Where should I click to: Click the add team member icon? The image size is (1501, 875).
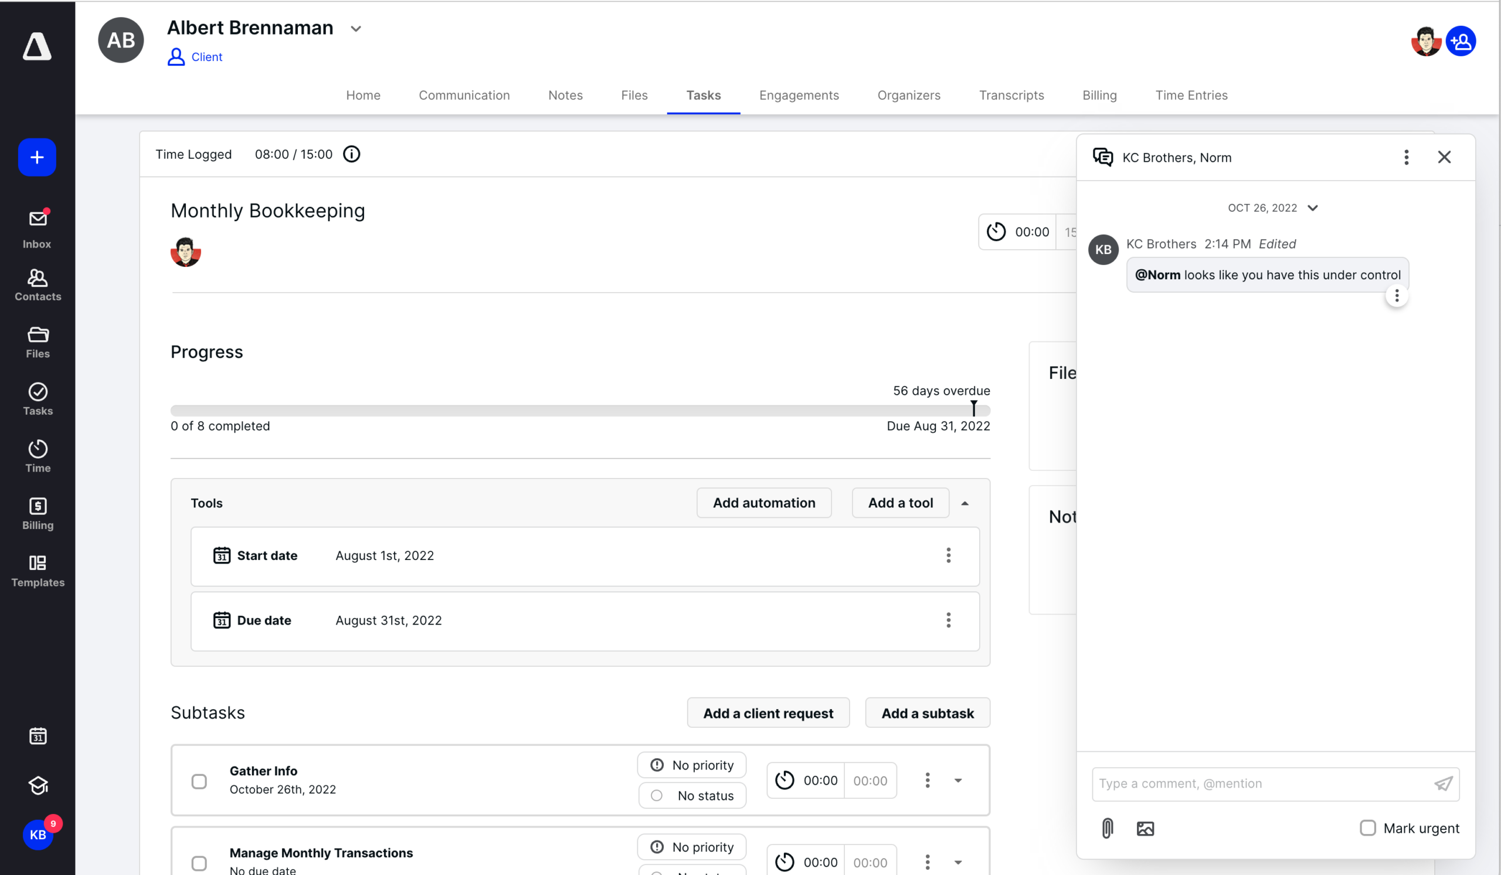[1461, 42]
